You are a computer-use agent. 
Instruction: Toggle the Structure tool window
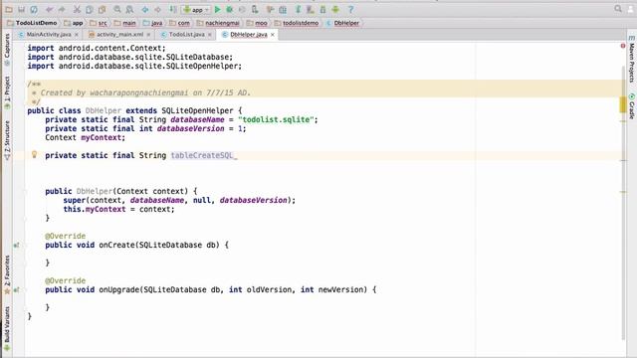click(x=7, y=140)
